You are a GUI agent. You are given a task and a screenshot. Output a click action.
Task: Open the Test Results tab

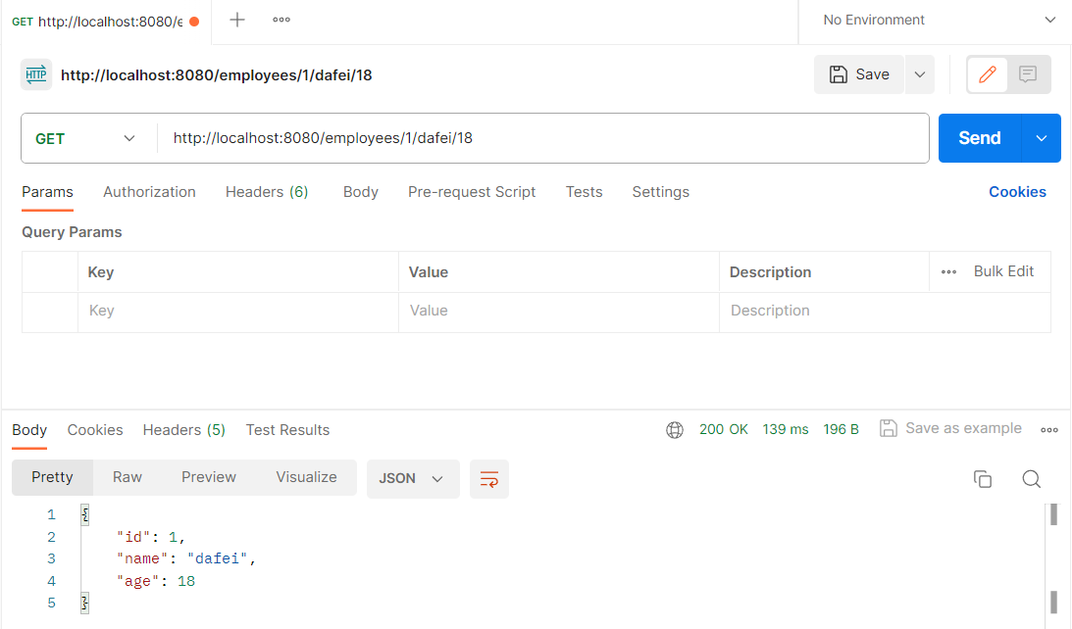pyautogui.click(x=287, y=430)
